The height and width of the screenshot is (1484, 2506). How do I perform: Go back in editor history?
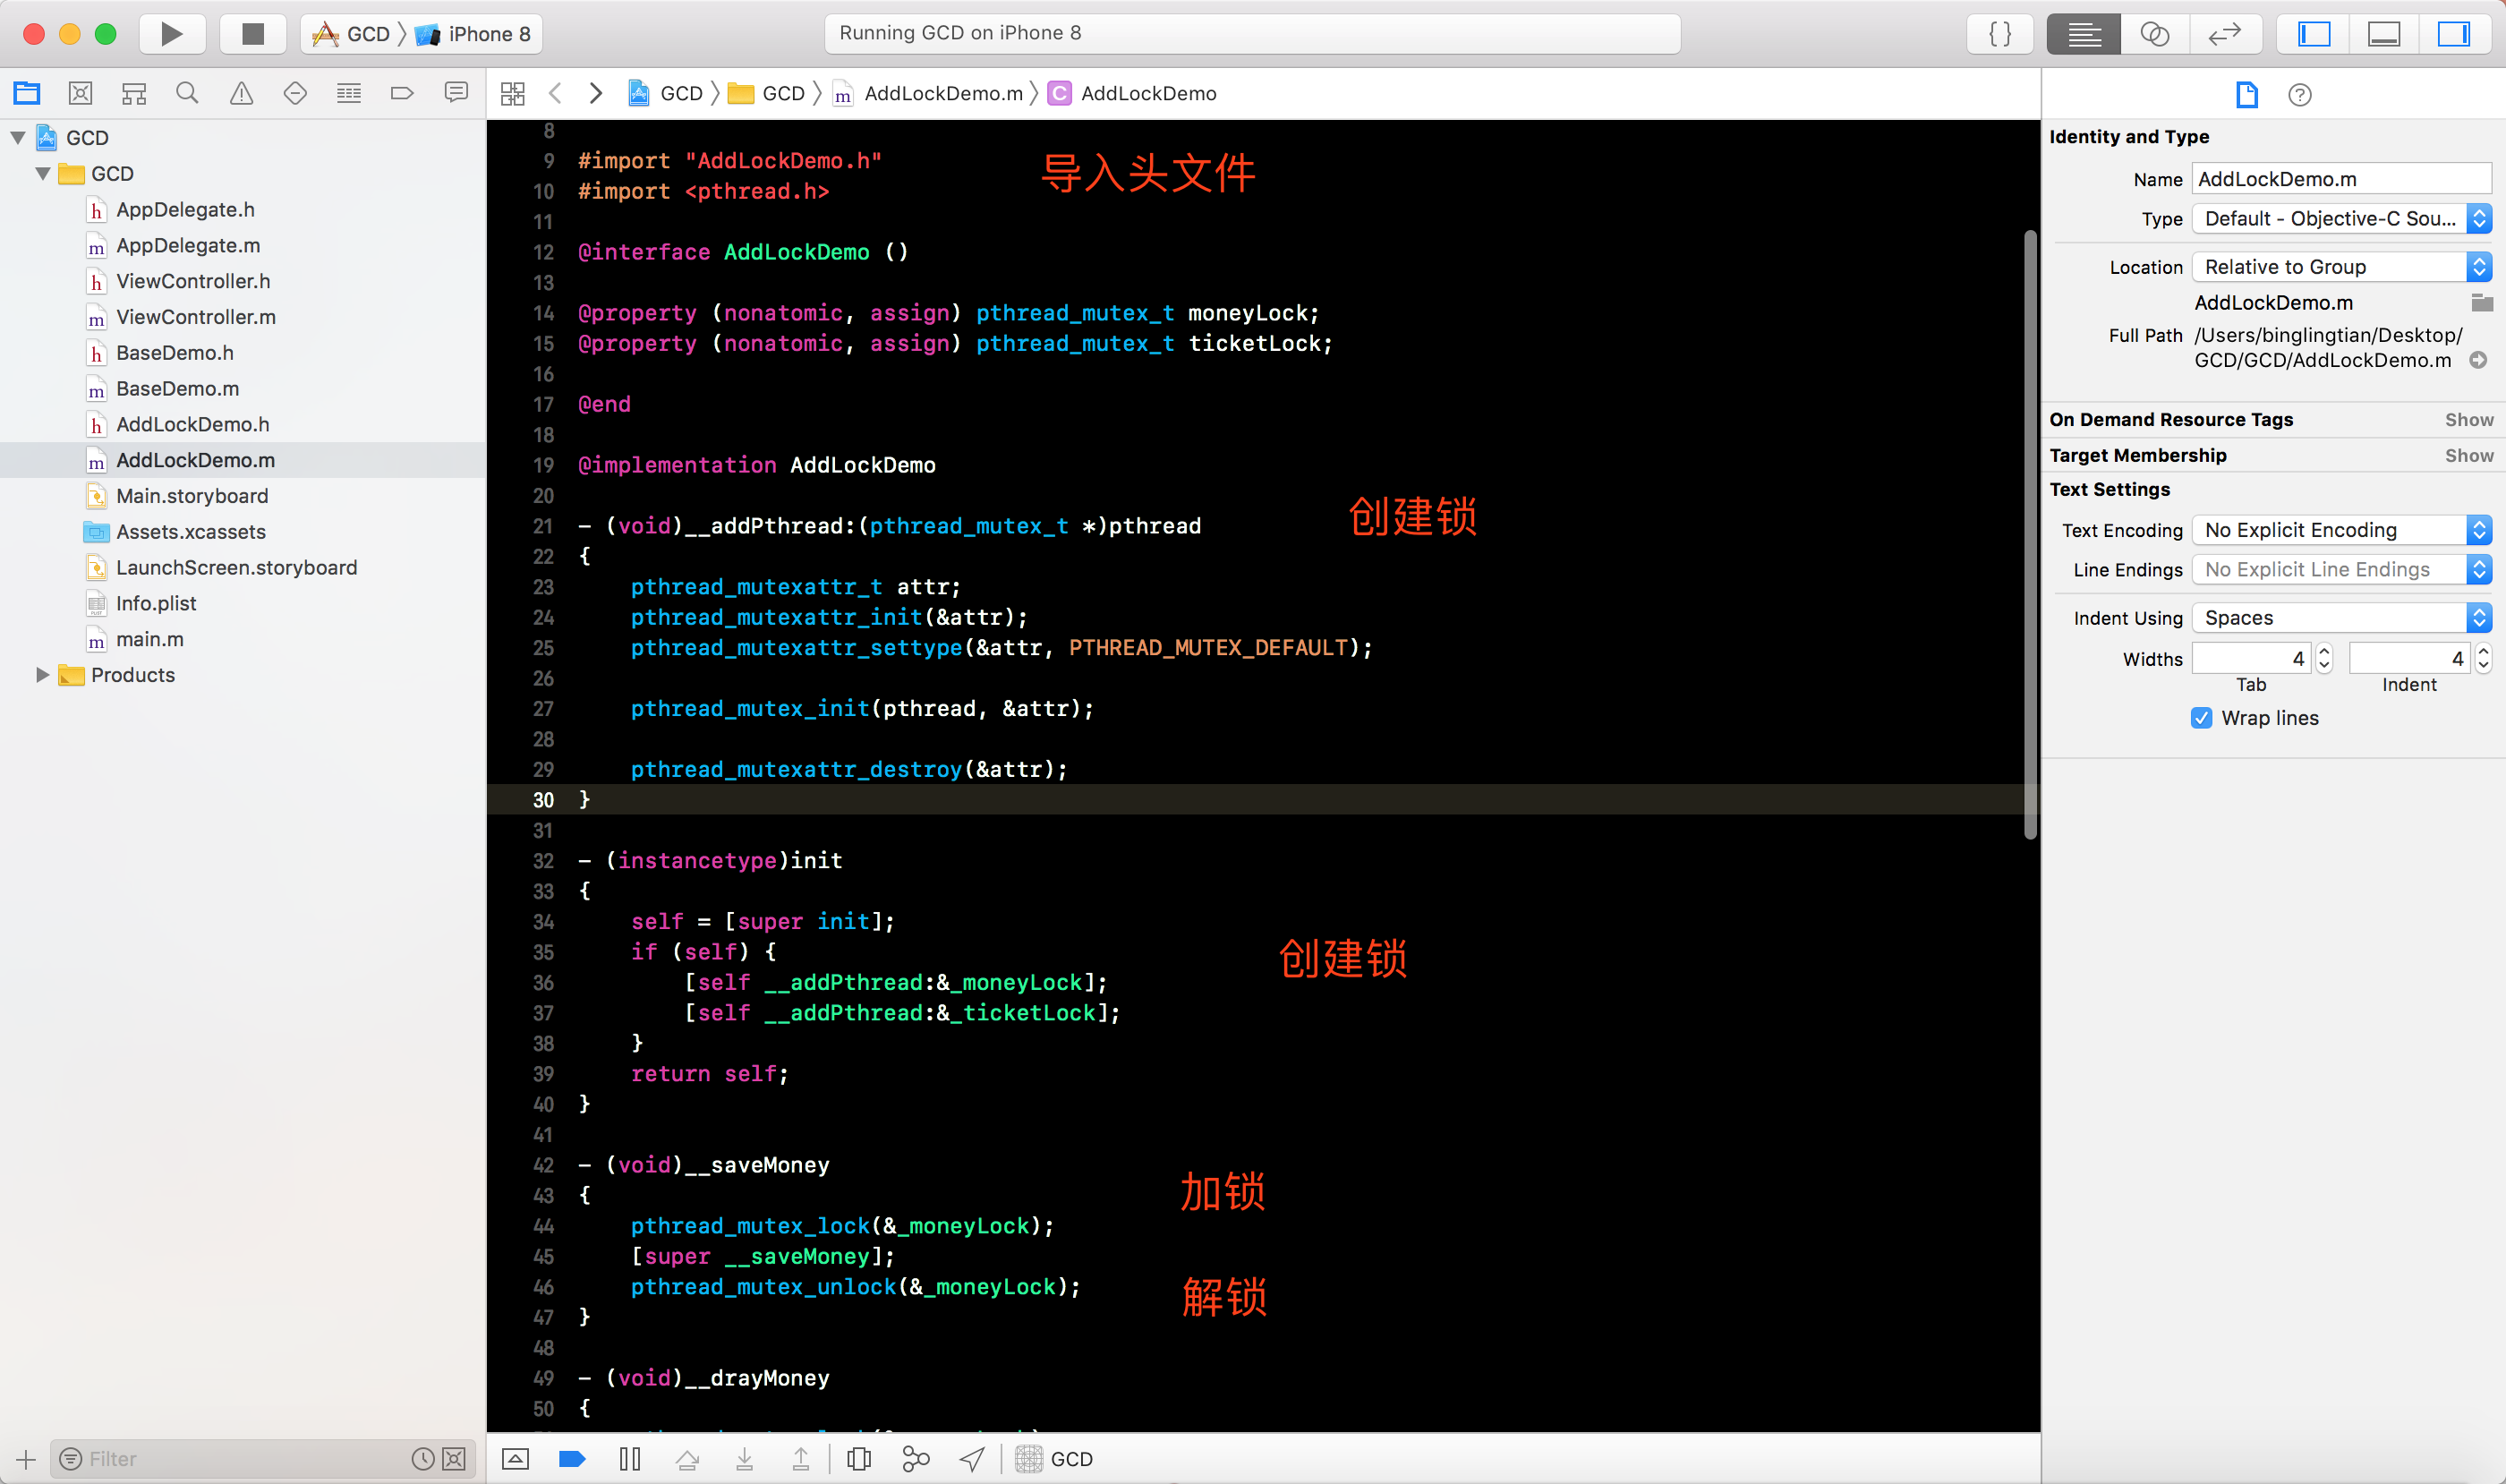(556, 93)
